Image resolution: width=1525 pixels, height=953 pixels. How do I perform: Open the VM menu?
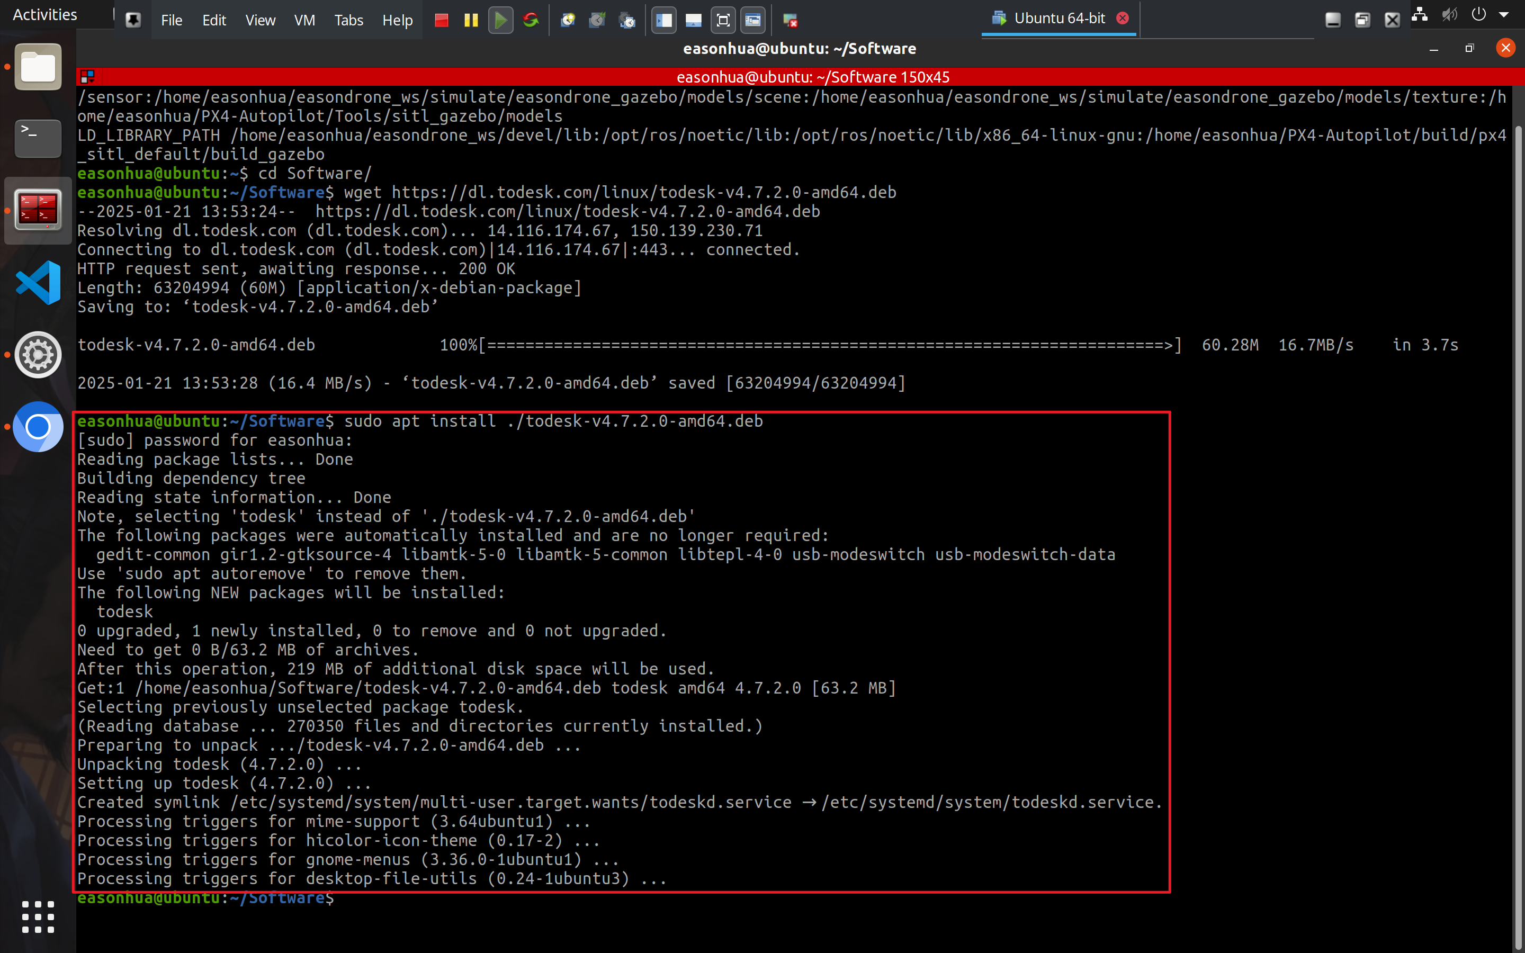click(304, 20)
